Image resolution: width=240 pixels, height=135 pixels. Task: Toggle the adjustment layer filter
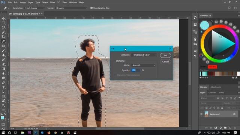click(x=222, y=98)
